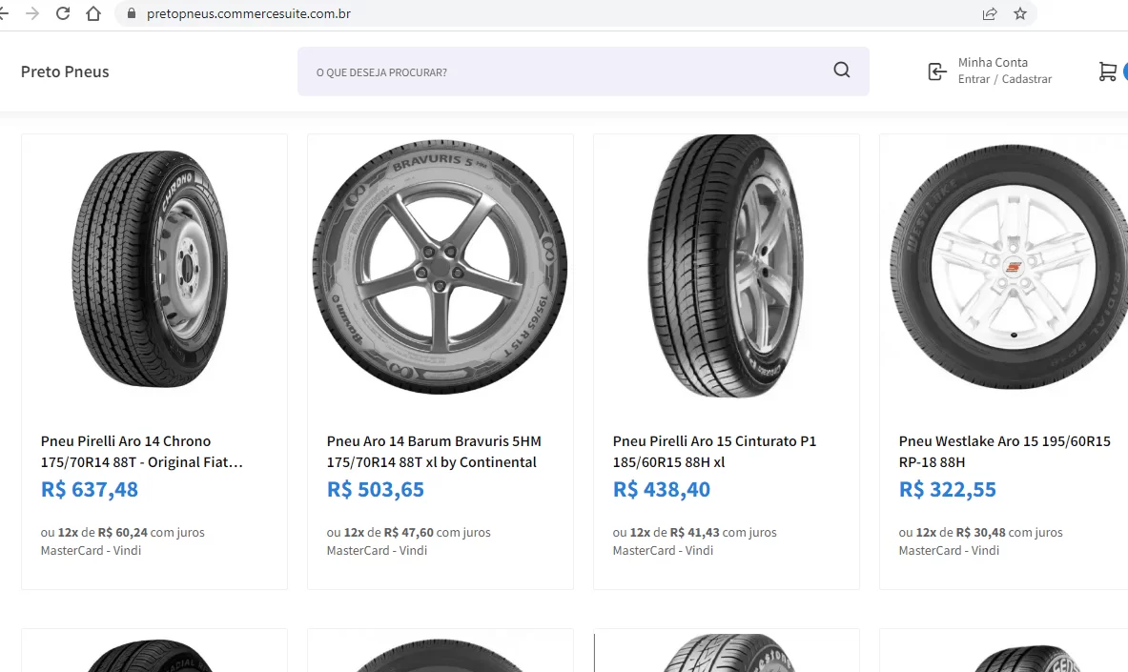Bookmark this page with star icon
The width and height of the screenshot is (1128, 672).
1020,13
